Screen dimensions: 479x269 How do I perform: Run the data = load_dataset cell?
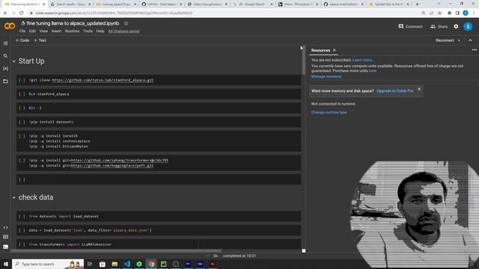point(22,231)
